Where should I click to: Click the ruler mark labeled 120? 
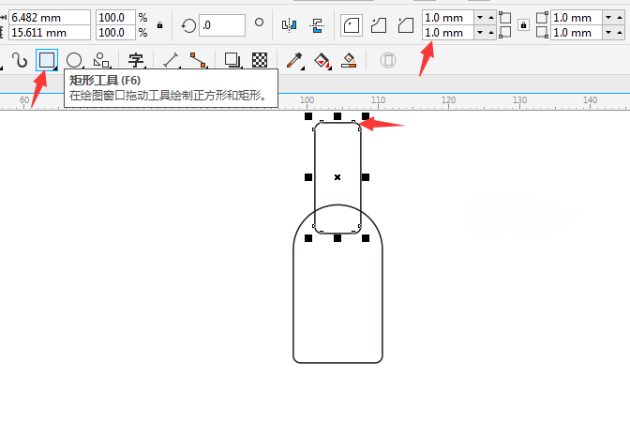tap(448, 99)
